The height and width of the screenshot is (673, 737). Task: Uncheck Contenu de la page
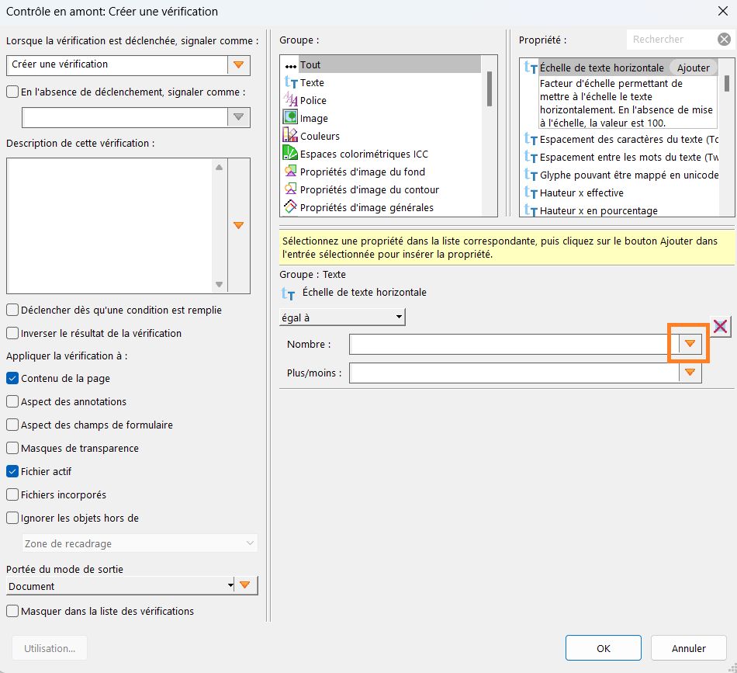click(x=12, y=378)
